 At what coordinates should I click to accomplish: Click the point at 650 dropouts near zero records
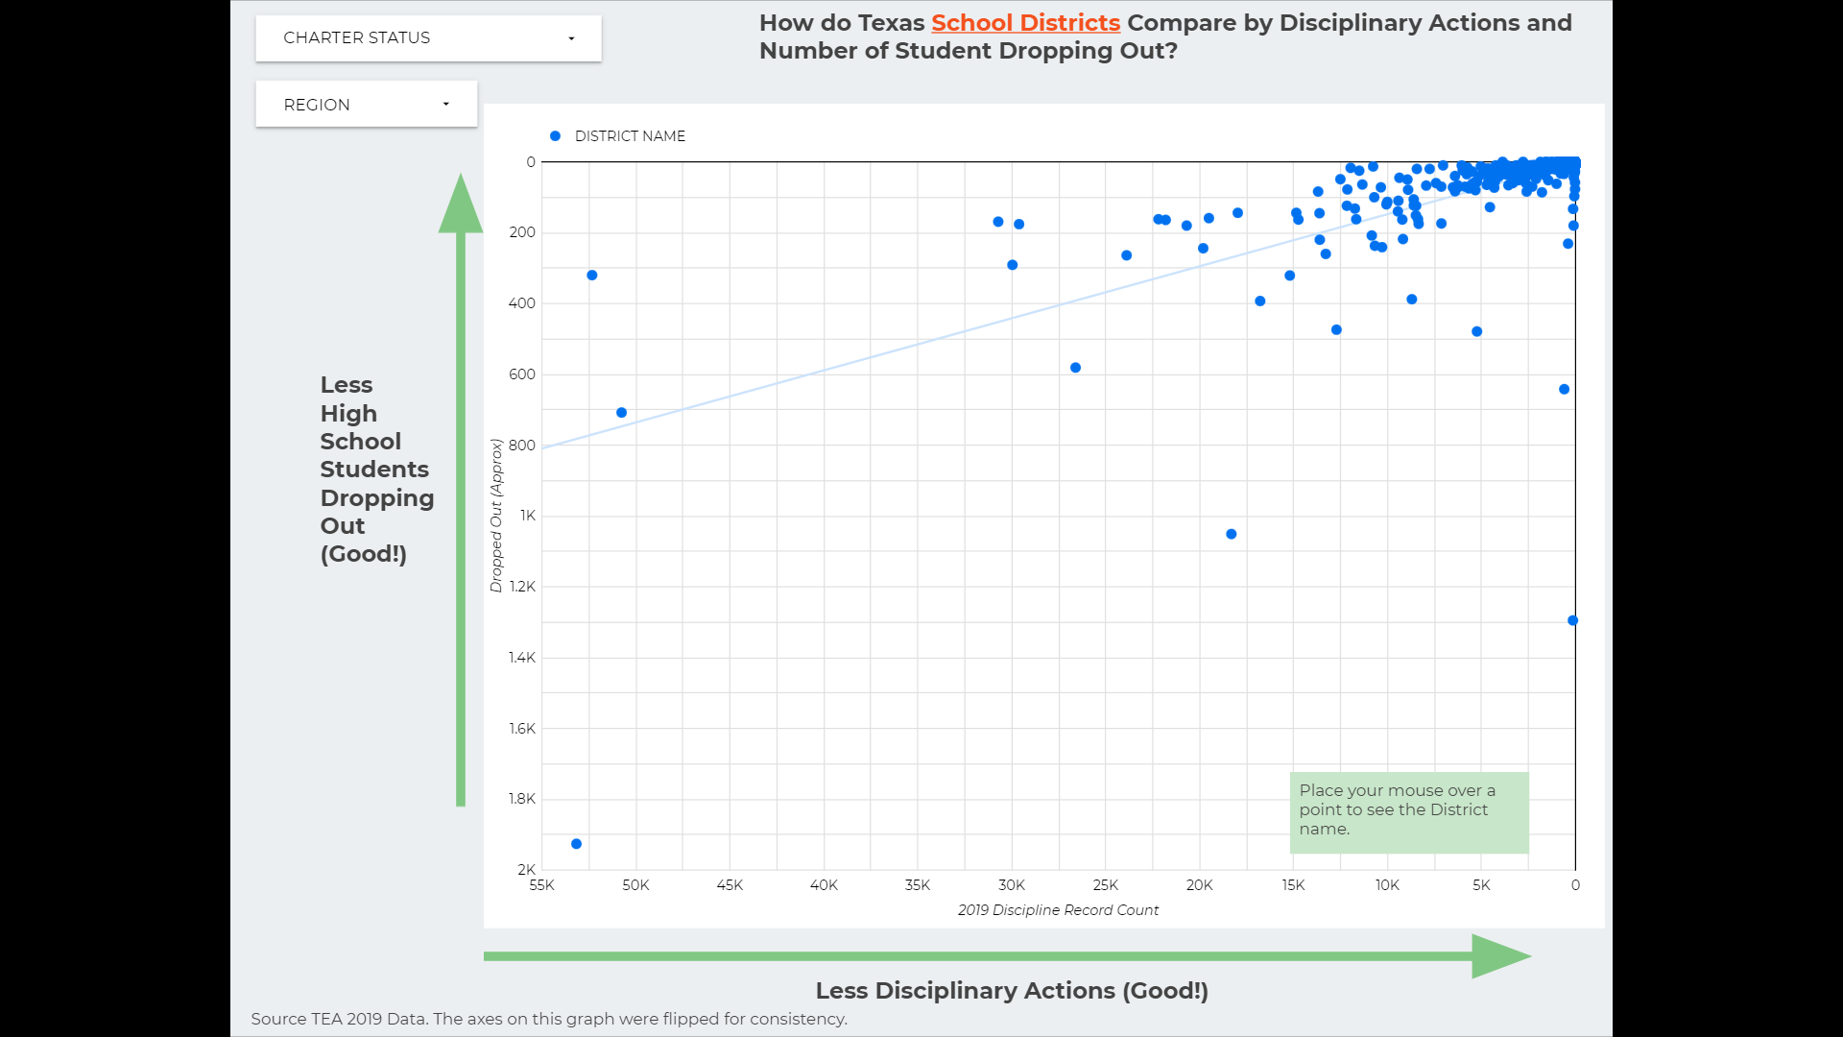pos(1564,389)
